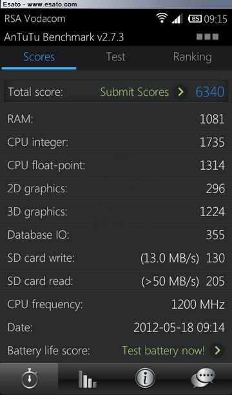Open the chat bubbles feedback icon
232x395 pixels.
click(x=203, y=378)
